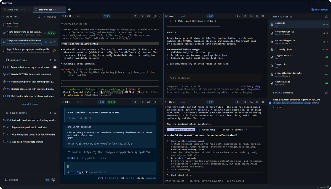Click the left arrow before Source of truth

pos(165,130)
